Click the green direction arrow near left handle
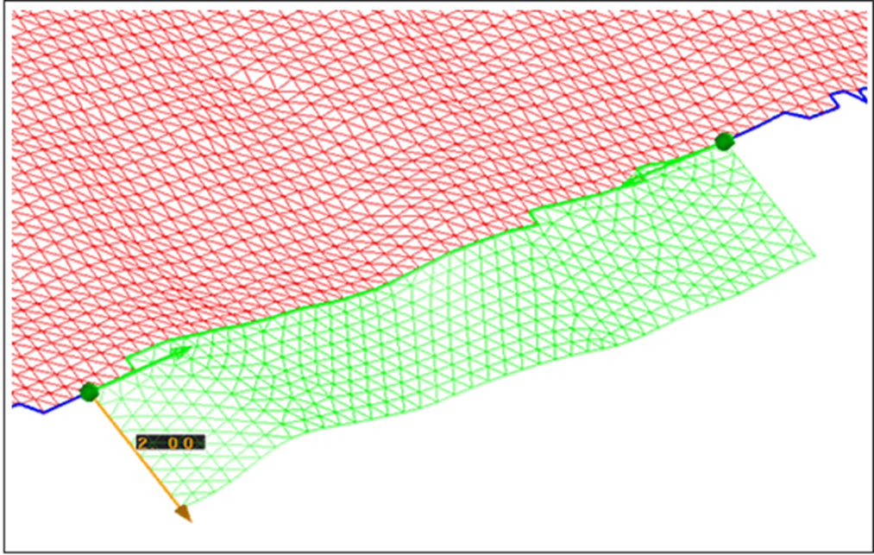The width and height of the screenshot is (874, 555). 179,353
